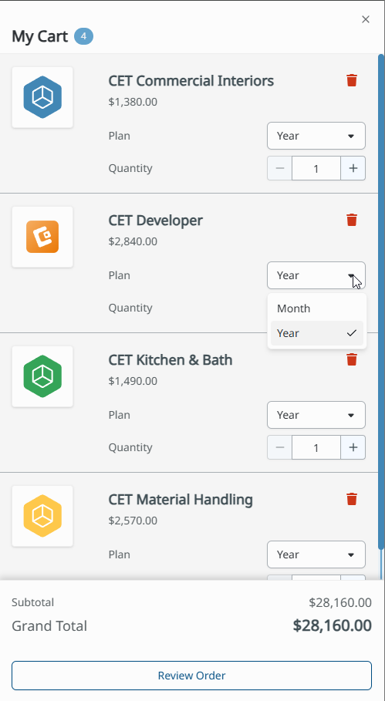
Task: Choose the checked Year plan option
Action: 317,333
